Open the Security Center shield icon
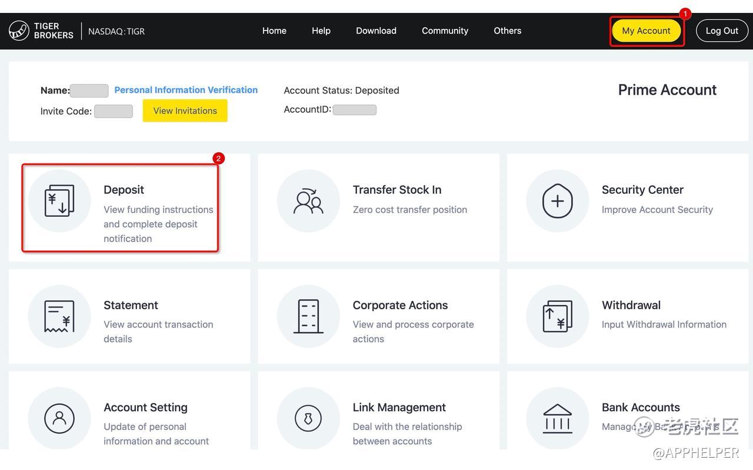This screenshot has height=470, width=753. coord(557,201)
